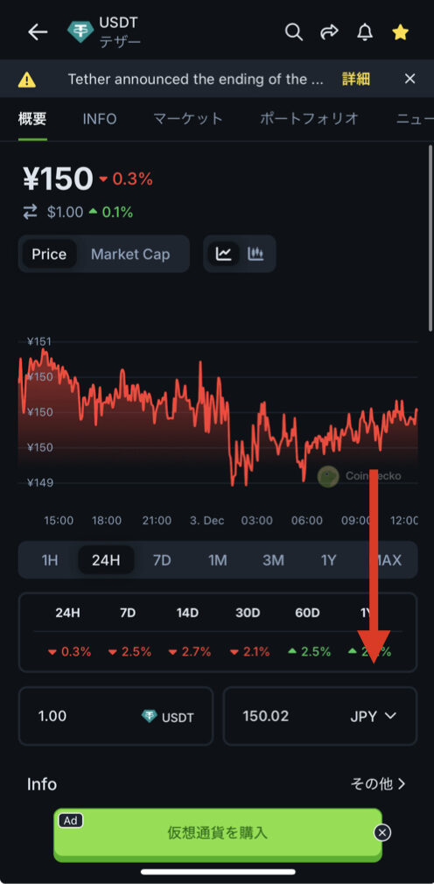Switch to the INFO tab

(100, 119)
